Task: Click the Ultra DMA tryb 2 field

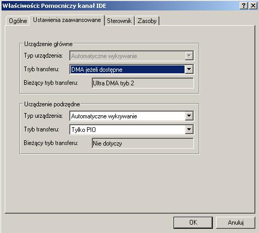Action: (143, 83)
